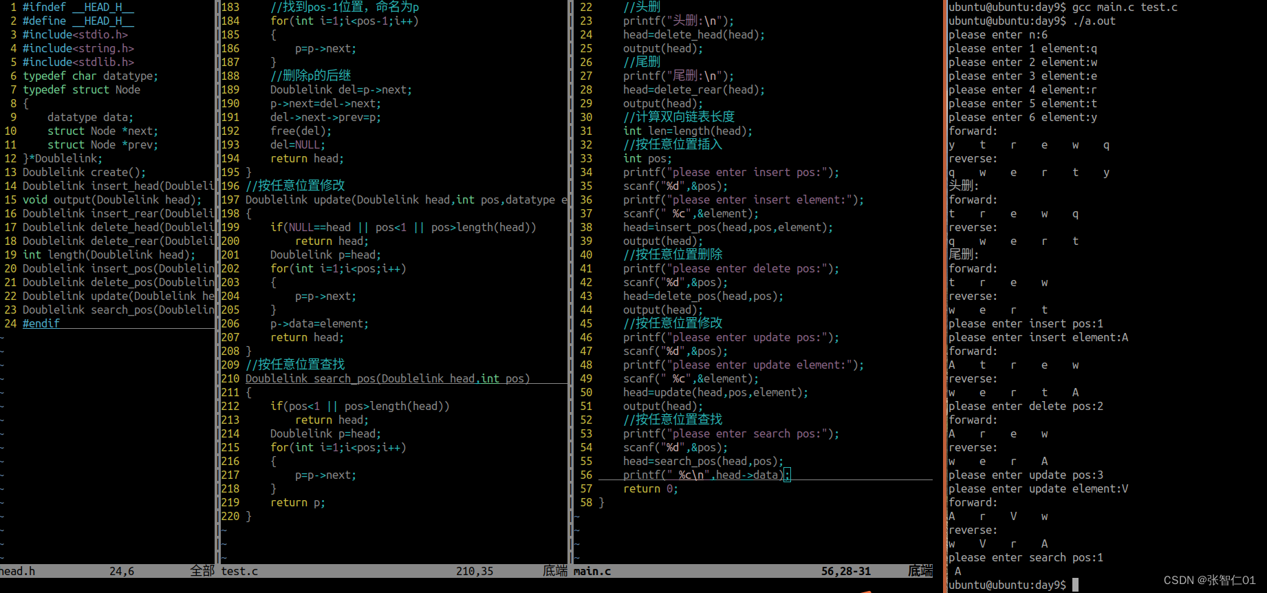
Task: Click 'p->data=element;' line
Action: click(319, 323)
